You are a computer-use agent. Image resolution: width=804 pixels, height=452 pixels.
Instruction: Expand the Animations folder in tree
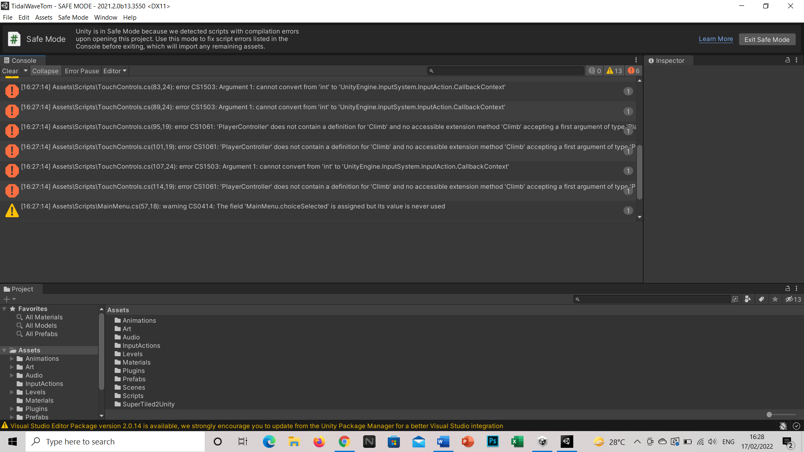(x=12, y=359)
